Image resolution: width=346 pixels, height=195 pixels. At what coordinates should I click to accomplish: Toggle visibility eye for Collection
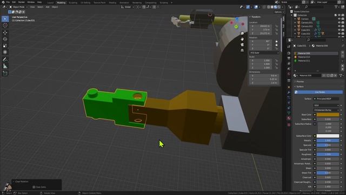coord(339,15)
